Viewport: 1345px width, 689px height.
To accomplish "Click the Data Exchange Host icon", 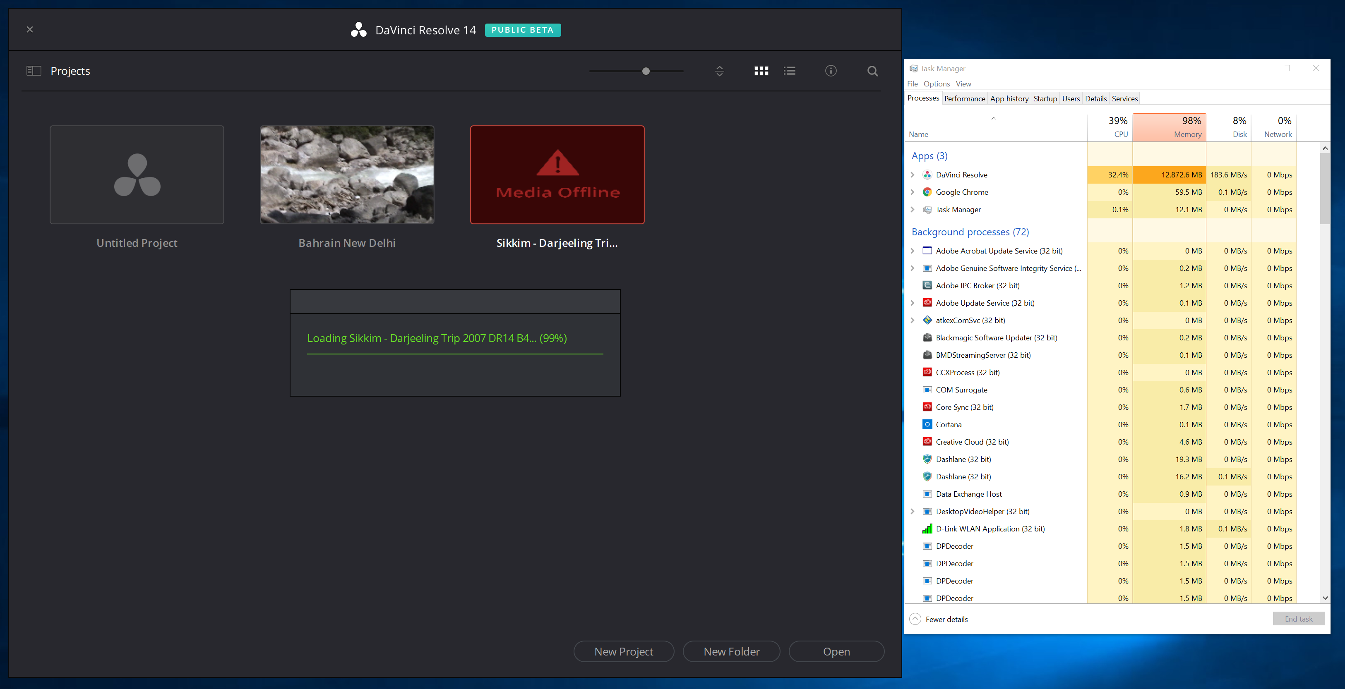I will click(927, 494).
